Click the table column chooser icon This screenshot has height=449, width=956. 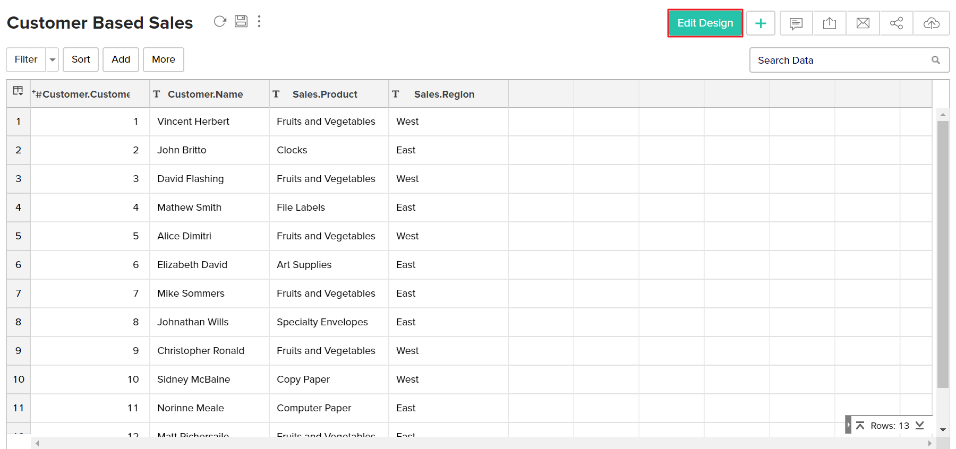tap(18, 91)
